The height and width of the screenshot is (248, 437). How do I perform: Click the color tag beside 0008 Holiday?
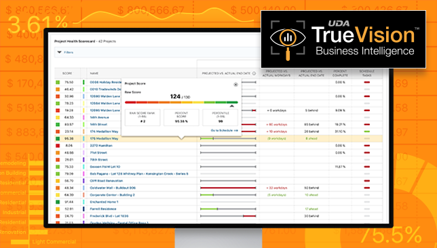click(83, 83)
